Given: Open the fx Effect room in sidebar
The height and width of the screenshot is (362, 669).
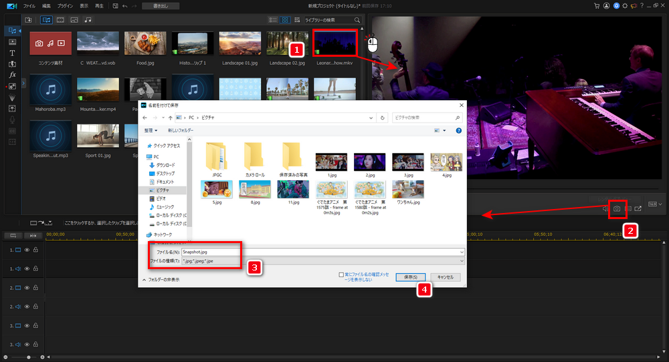Looking at the screenshot, I should point(12,75).
